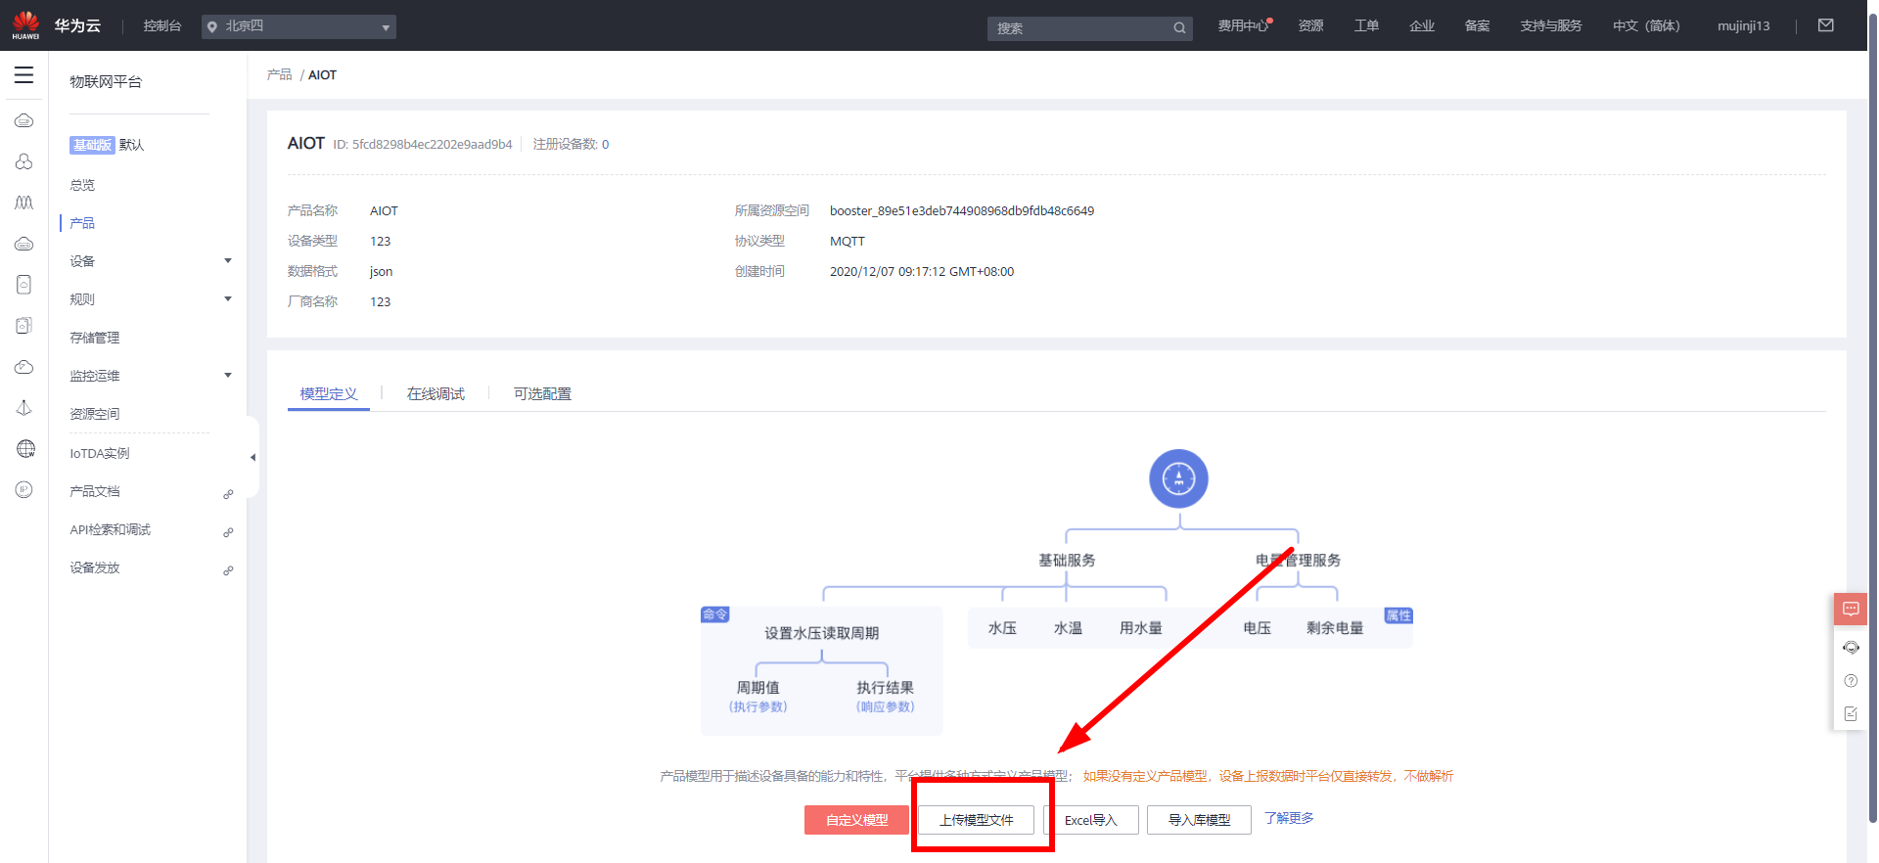Click the external link icon beside 产品文档

228,494
